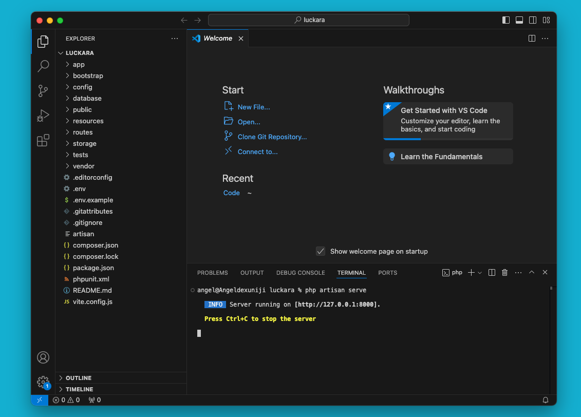The width and height of the screenshot is (581, 417).
Task: Split the terminal
Action: (492, 273)
